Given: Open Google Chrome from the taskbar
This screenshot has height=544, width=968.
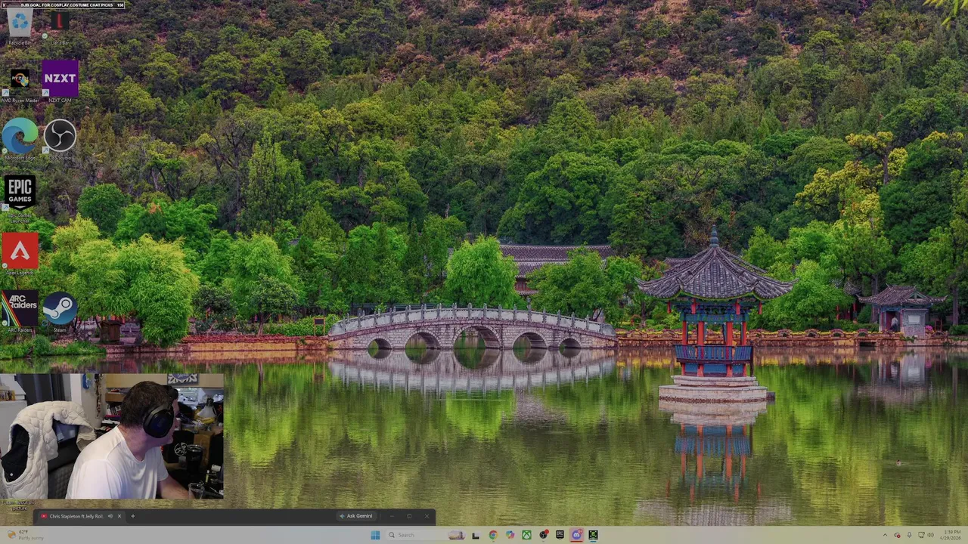Looking at the screenshot, I should 493,535.
